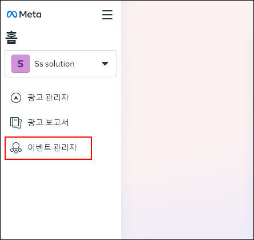Viewport: 254px width, 240px height.
Task: Click the red-outlined 이벤트 관리자 row
Action: 48,148
